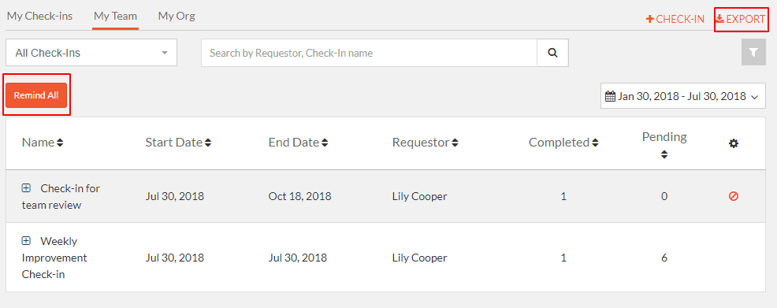
Task: Sort by Pending column arrows
Action: (x=664, y=154)
